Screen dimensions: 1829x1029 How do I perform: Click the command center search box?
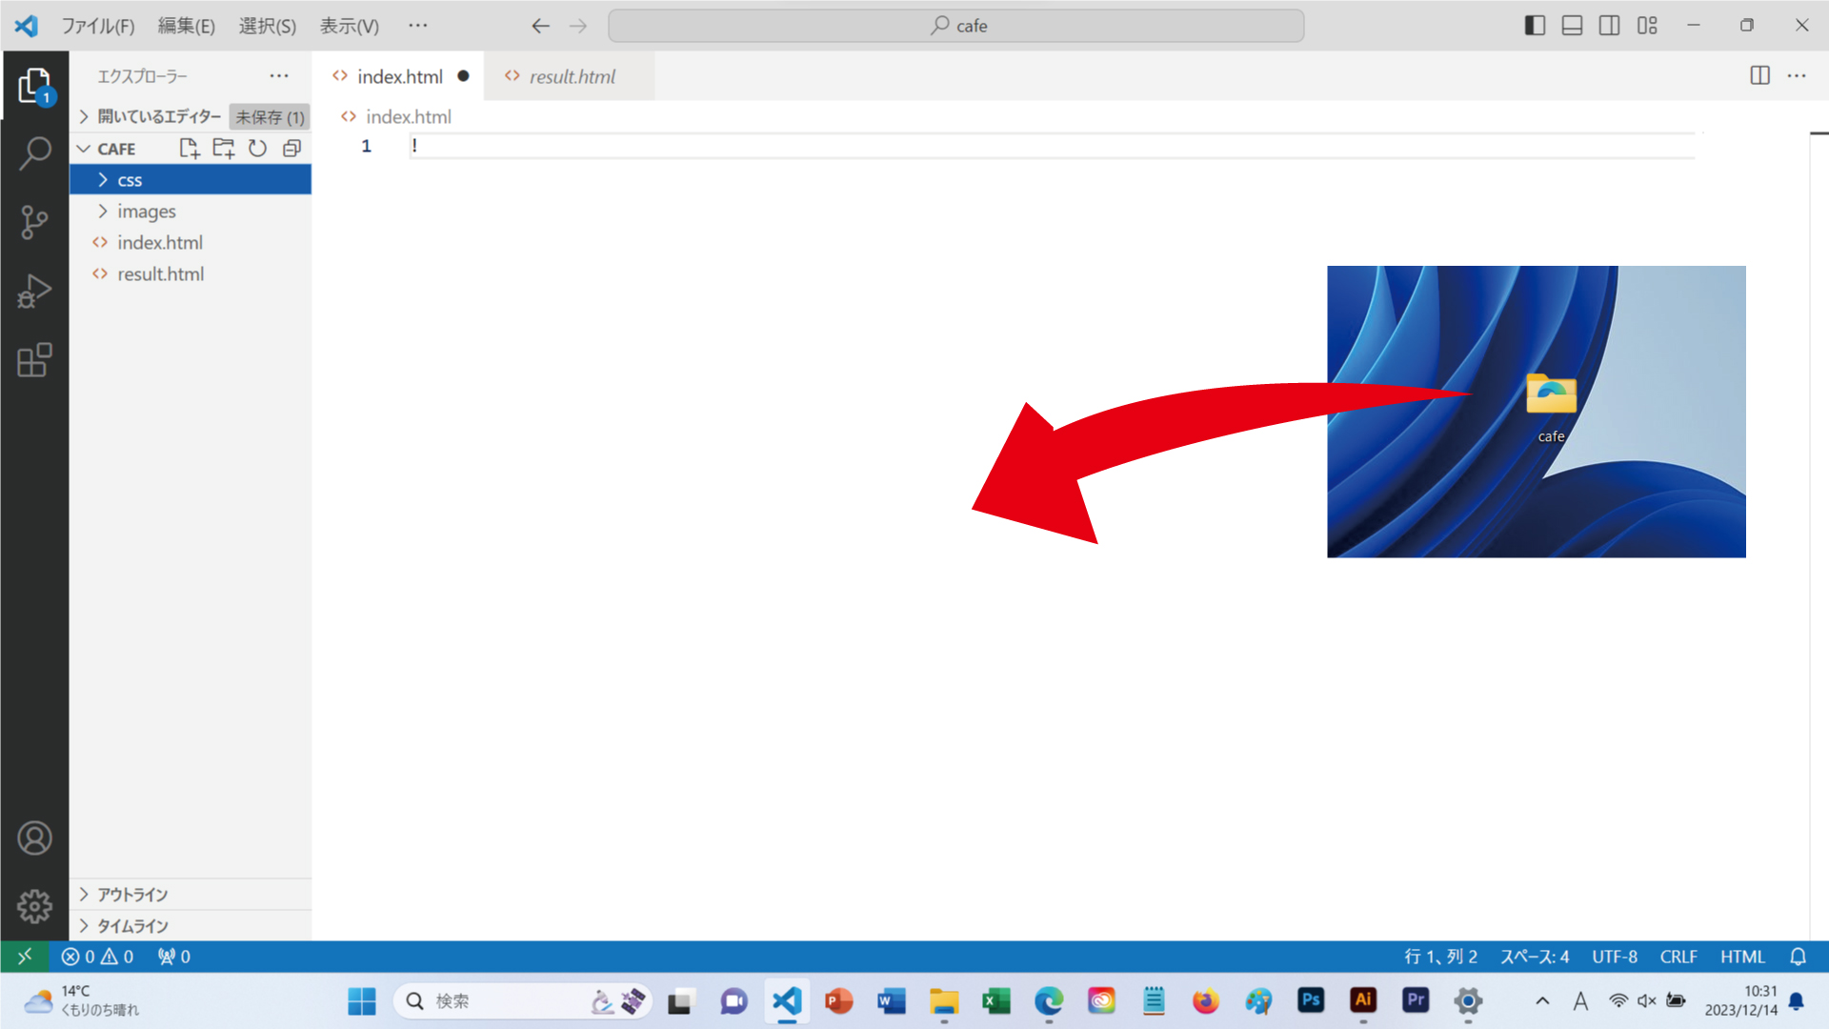(955, 26)
